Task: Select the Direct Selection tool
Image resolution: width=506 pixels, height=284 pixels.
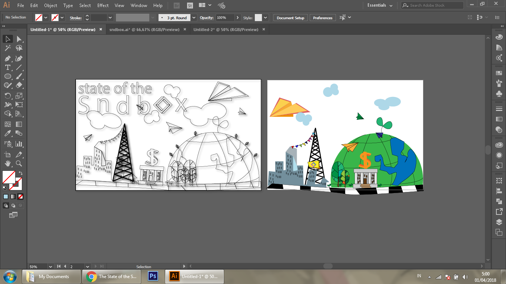Action: [19, 39]
